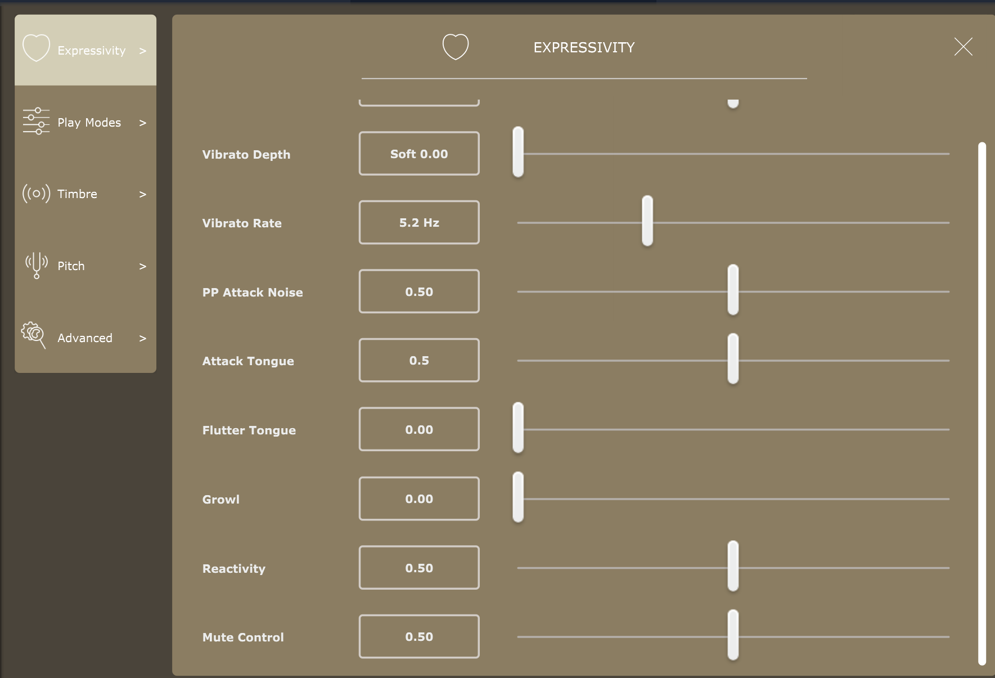This screenshot has height=678, width=995.
Task: Close the Expressivity panel with X
Action: click(x=963, y=47)
